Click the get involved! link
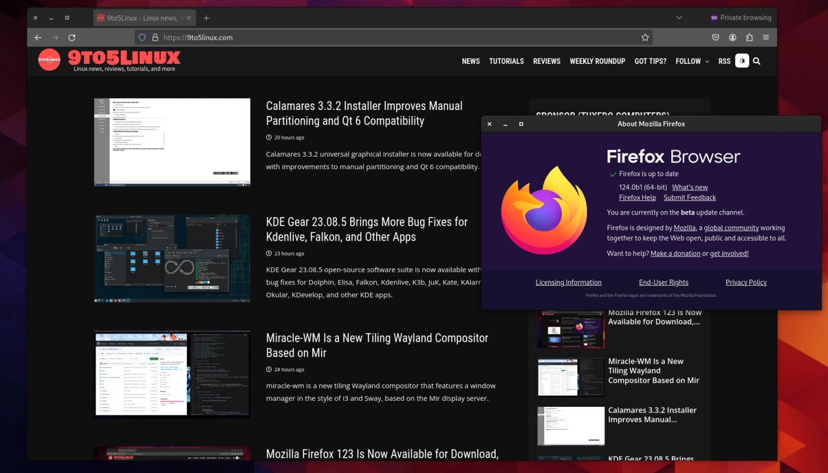 (x=729, y=253)
